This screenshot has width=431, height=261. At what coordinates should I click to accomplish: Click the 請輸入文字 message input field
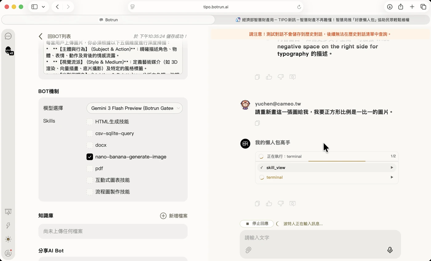tap(320, 238)
